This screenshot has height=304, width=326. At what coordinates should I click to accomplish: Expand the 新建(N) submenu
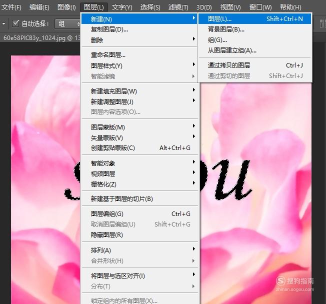(x=139, y=19)
